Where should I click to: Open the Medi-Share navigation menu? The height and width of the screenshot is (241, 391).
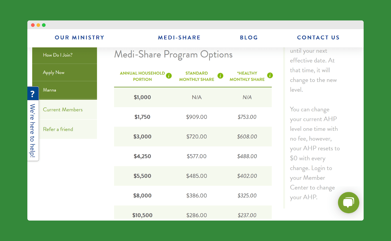[179, 38]
